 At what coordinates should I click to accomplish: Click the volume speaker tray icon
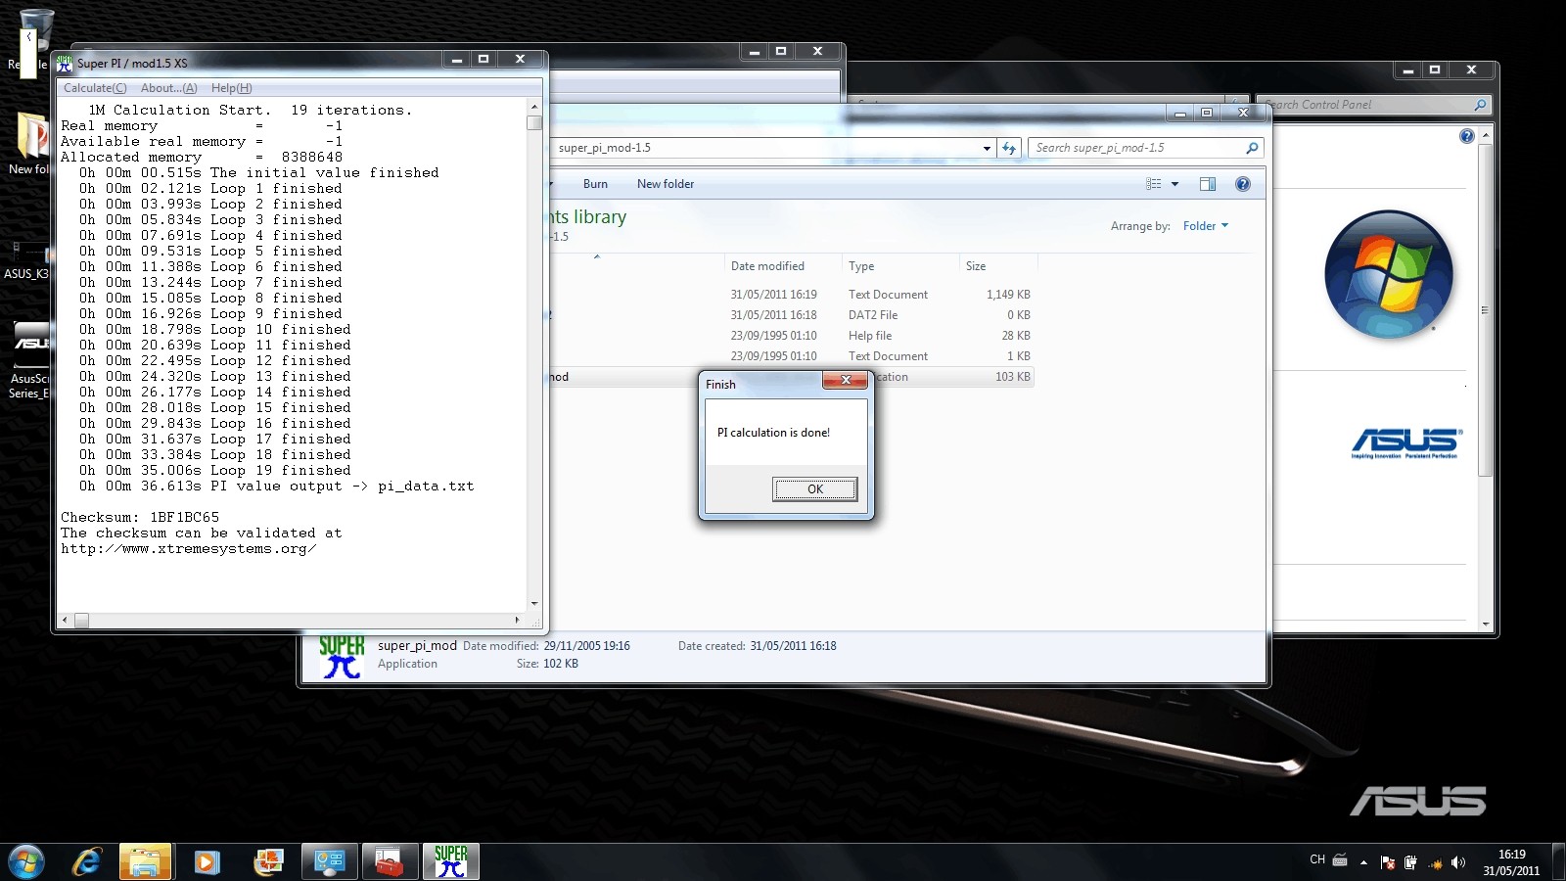pyautogui.click(x=1458, y=862)
